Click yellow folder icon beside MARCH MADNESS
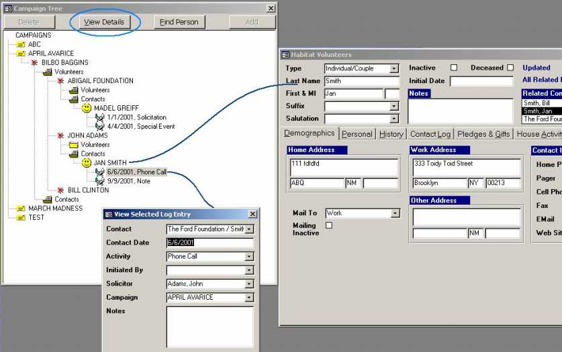 21,209
